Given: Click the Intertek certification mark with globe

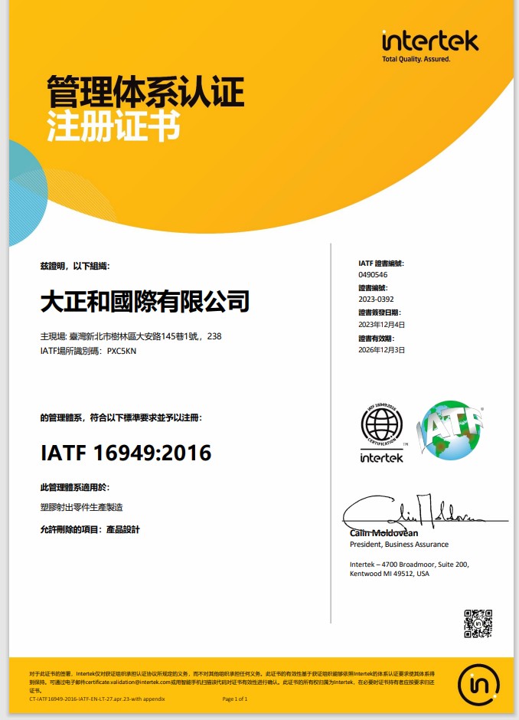Looking at the screenshot, I should [382, 433].
